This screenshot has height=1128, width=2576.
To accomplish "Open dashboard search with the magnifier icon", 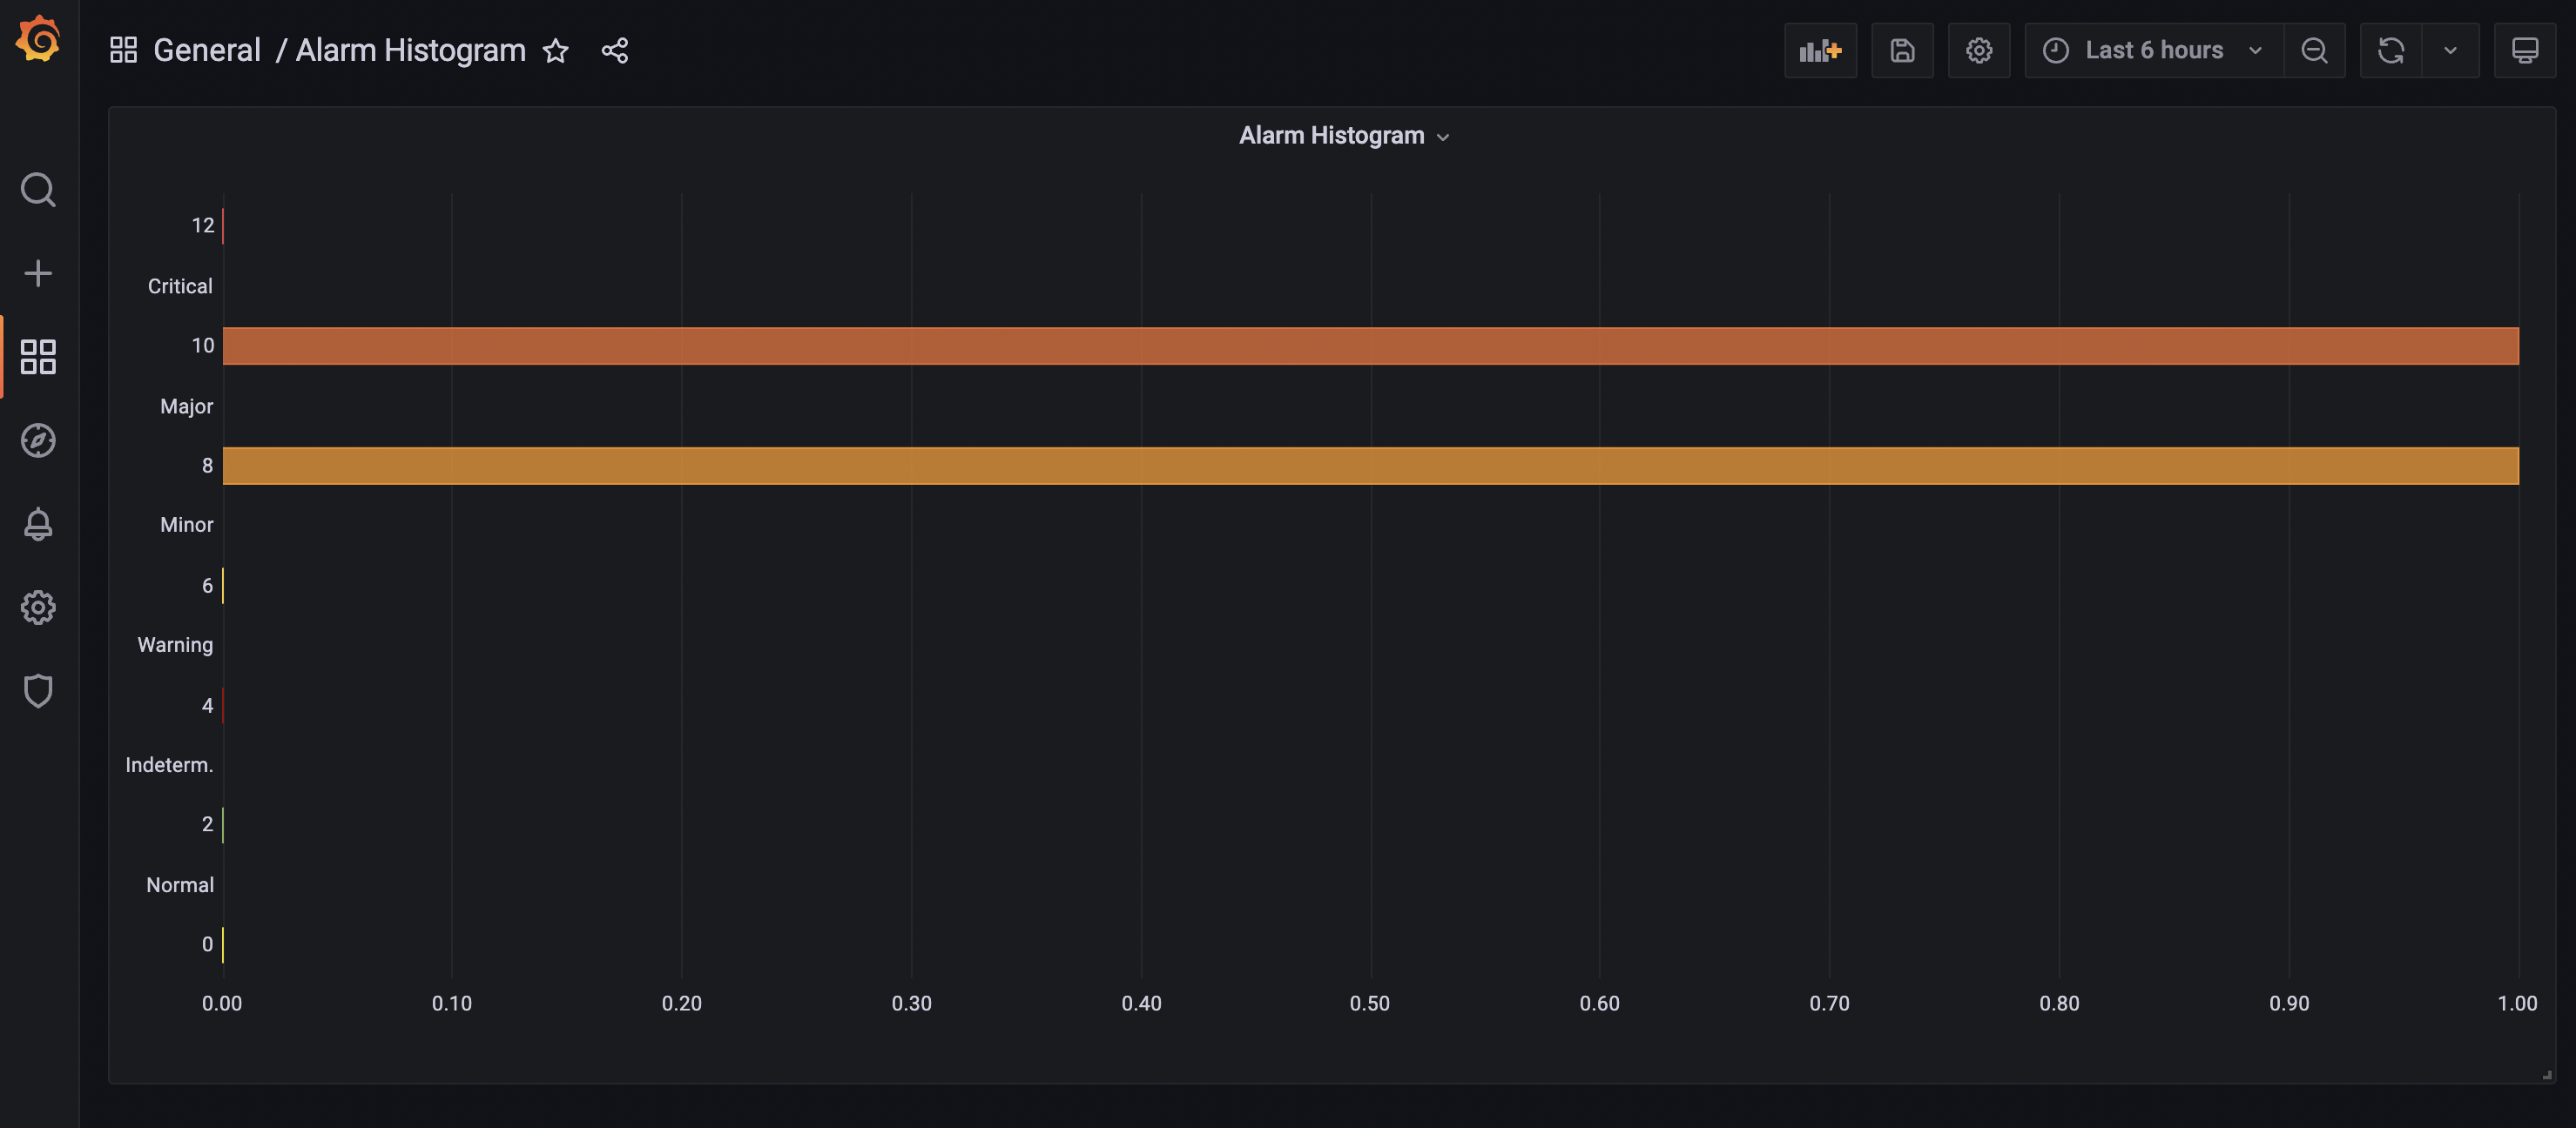I will (39, 189).
